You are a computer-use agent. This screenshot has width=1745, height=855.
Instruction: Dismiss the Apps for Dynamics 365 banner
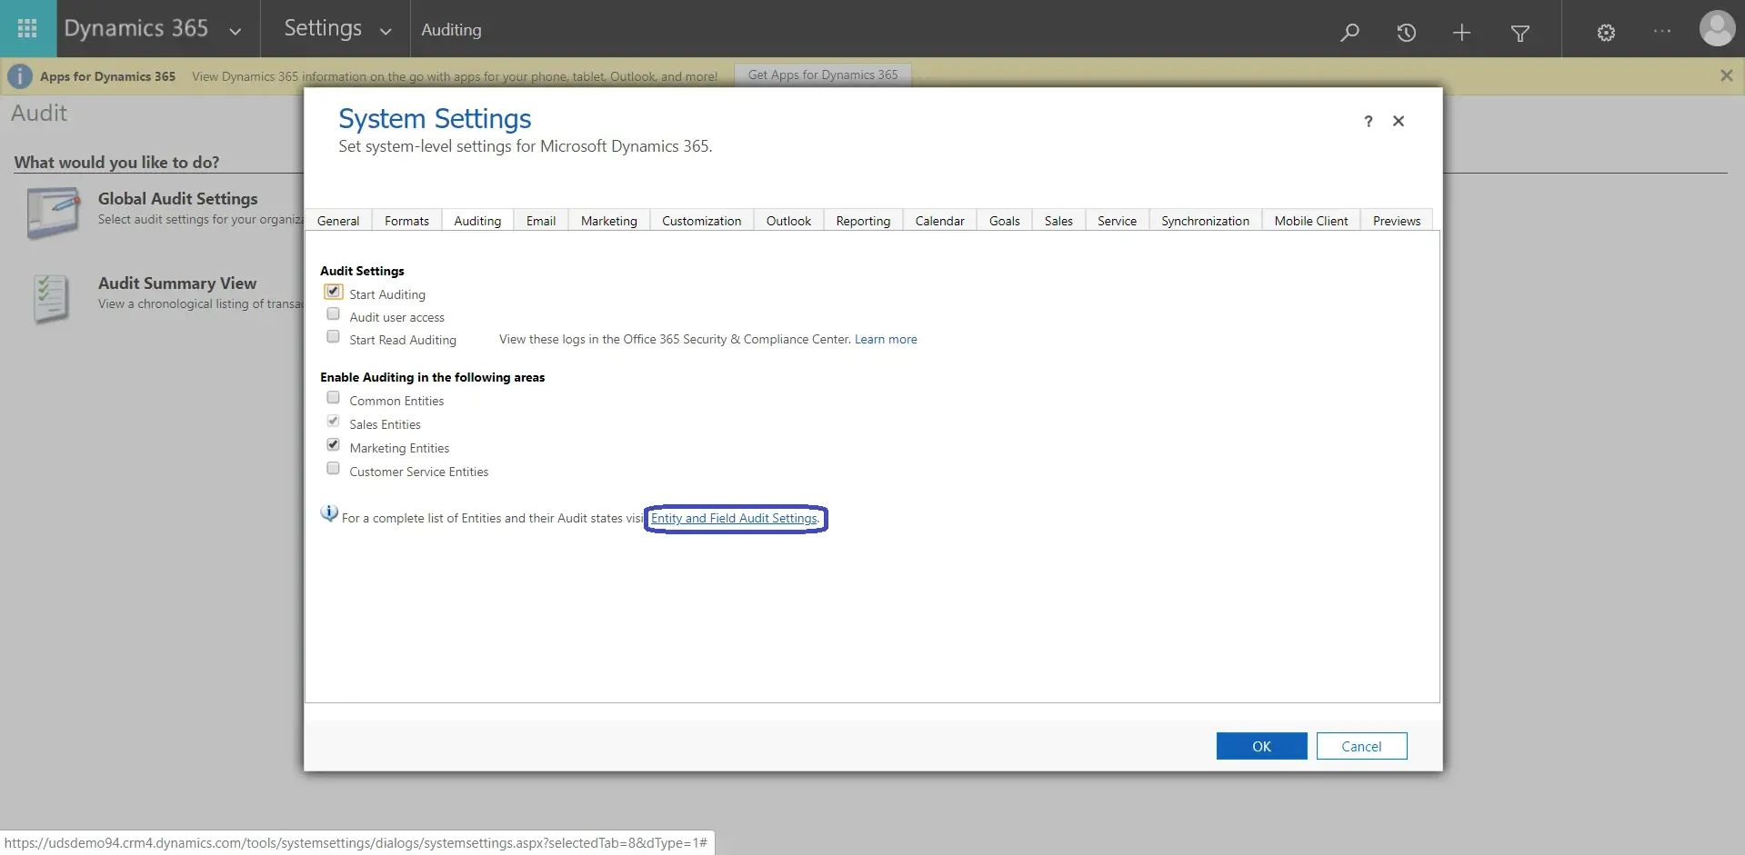pos(1726,75)
